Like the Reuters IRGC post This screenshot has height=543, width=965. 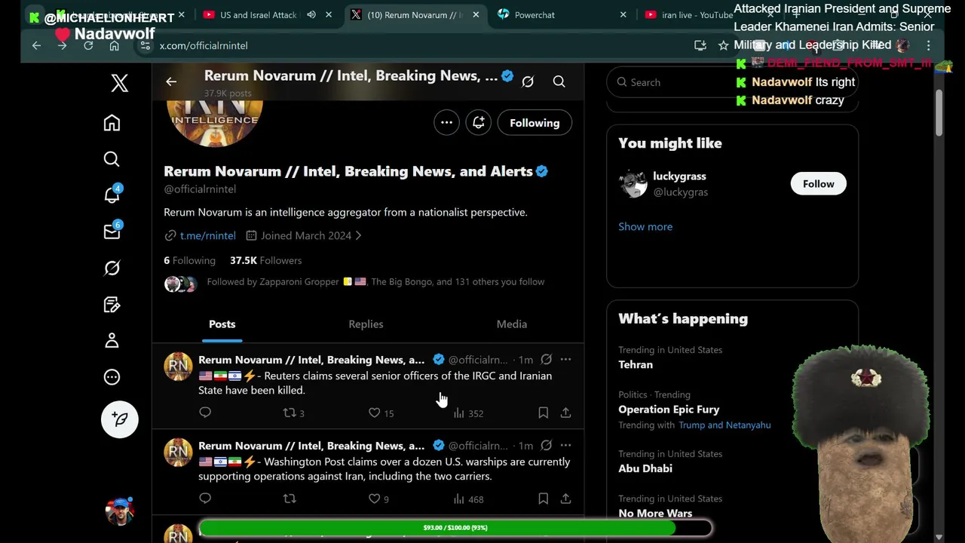tap(381, 413)
